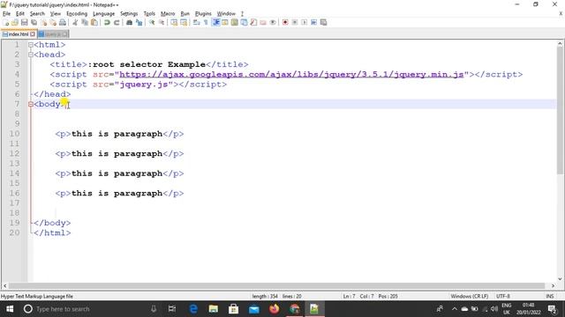Image resolution: width=565 pixels, height=317 pixels.
Task: Toggle Show All Characters pilcrow icon
Action: point(206,22)
